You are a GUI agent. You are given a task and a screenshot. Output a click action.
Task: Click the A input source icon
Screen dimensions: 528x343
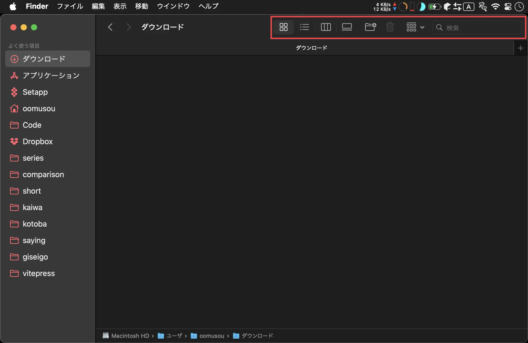(469, 7)
